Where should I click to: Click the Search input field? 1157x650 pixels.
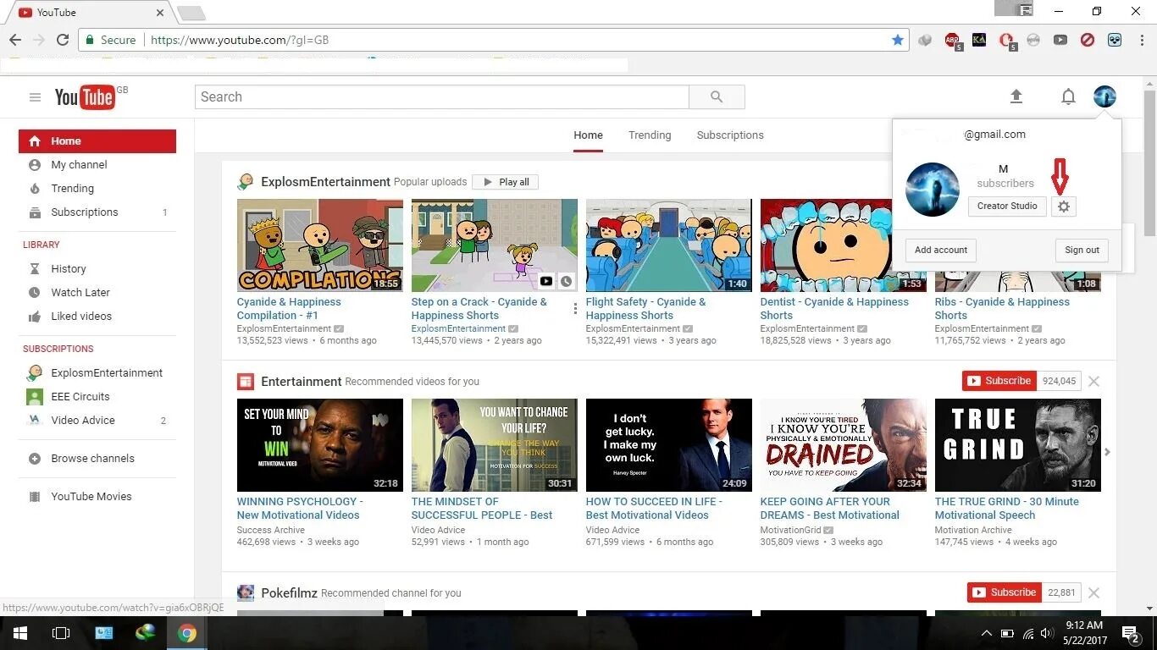pos(440,96)
